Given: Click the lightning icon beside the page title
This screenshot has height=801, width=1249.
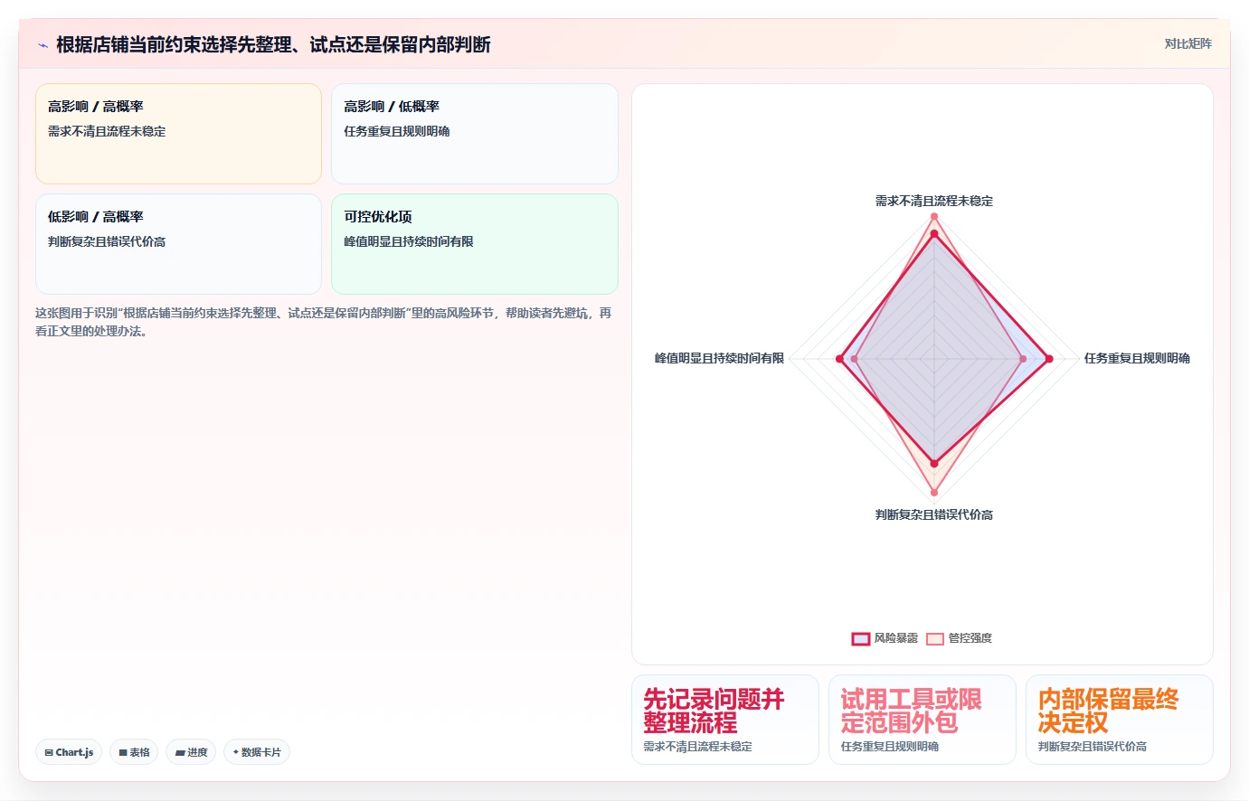Looking at the screenshot, I should [x=43, y=45].
